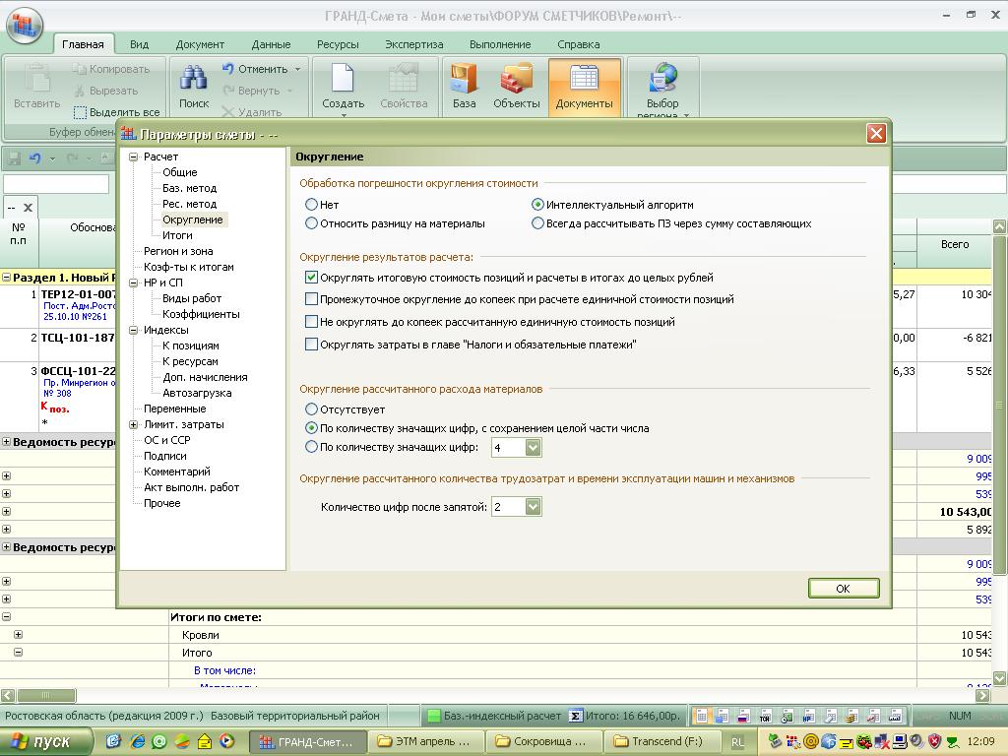Click the Создать new document icon
This screenshot has height=756, width=1008.
click(343, 81)
